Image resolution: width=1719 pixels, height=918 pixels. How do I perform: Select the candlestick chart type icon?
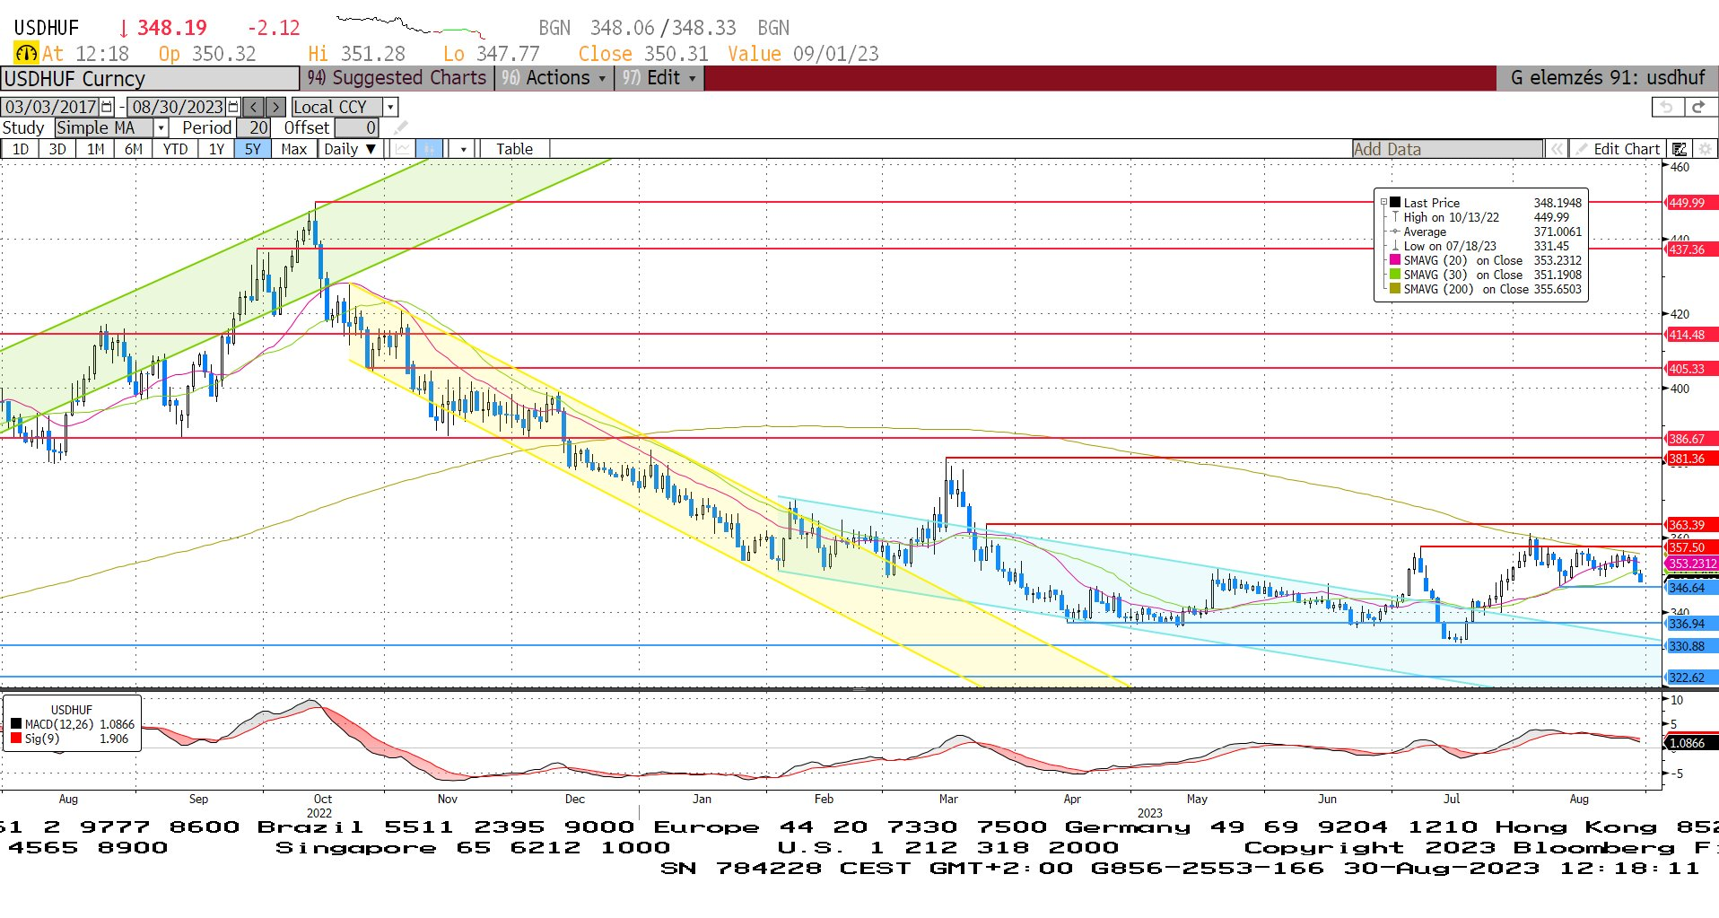(430, 149)
